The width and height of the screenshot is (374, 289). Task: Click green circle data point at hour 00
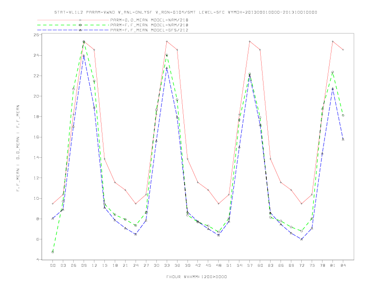pyautogui.click(x=53, y=252)
